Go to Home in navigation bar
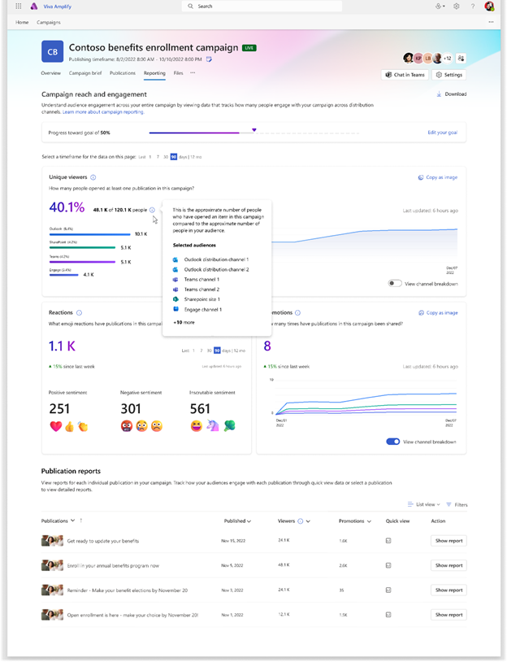This screenshot has width=507, height=662. [22, 23]
